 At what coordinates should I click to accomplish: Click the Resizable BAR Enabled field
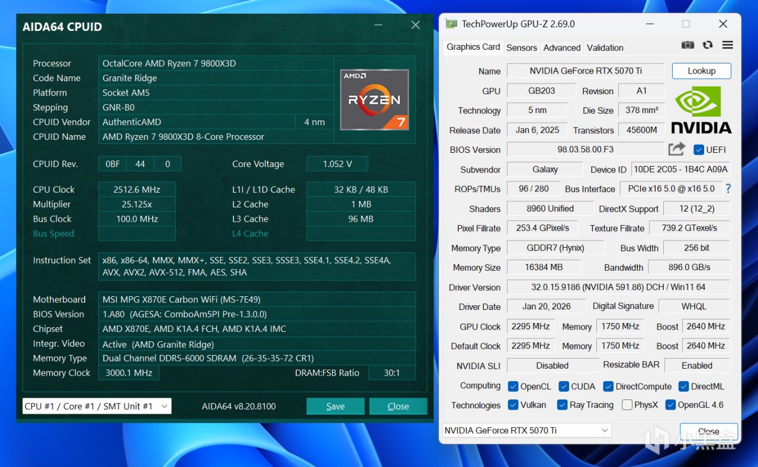pos(697,365)
